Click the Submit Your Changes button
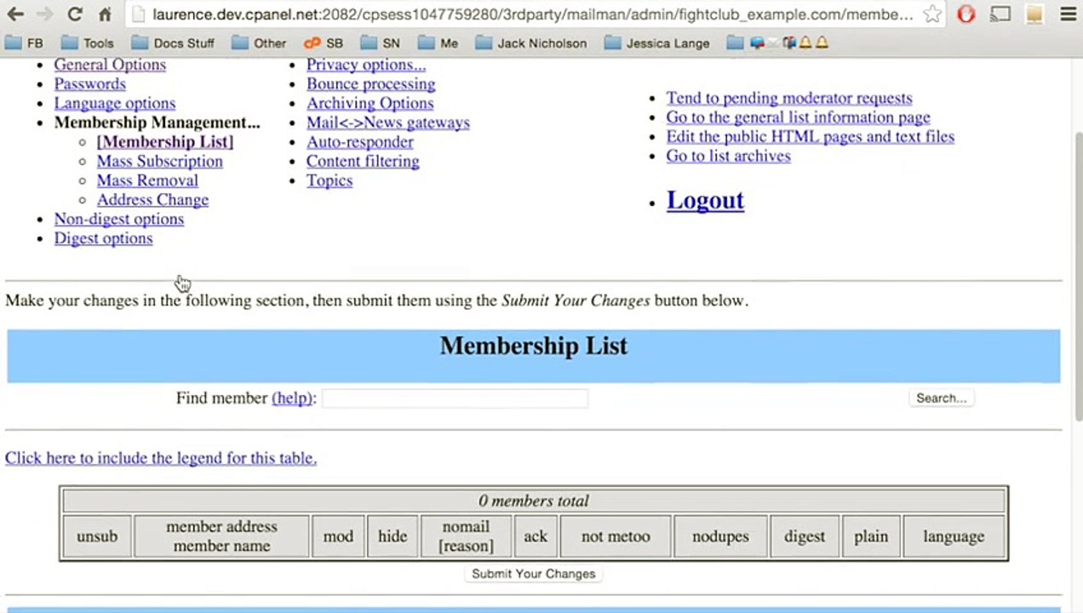 [534, 574]
